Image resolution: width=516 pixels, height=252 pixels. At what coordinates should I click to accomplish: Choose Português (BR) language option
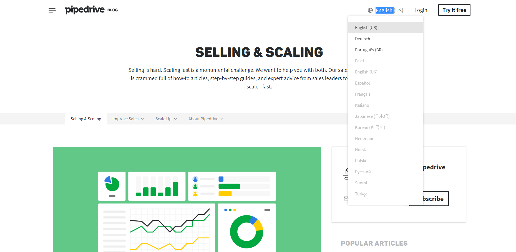[x=385, y=50]
